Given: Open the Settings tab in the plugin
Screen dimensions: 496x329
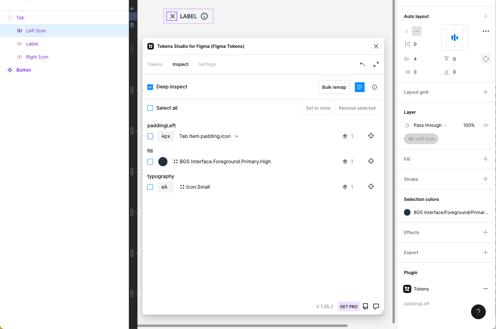Looking at the screenshot, I should (x=207, y=64).
